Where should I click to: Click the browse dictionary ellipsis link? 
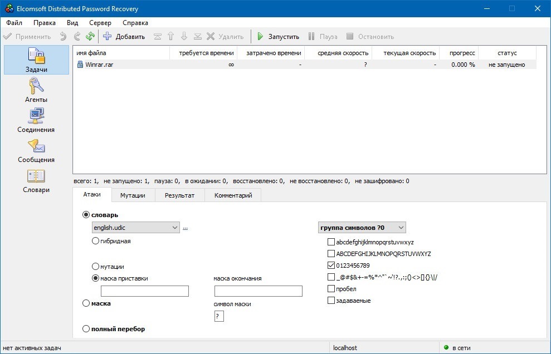[186, 228]
